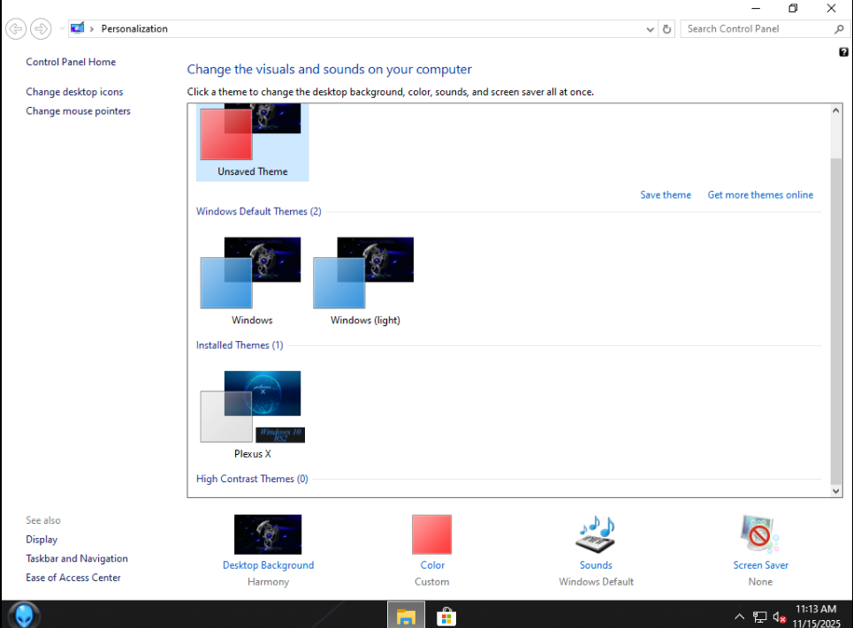The height and width of the screenshot is (628, 853).
Task: Click Personalization breadcrumb in address bar
Action: click(134, 29)
